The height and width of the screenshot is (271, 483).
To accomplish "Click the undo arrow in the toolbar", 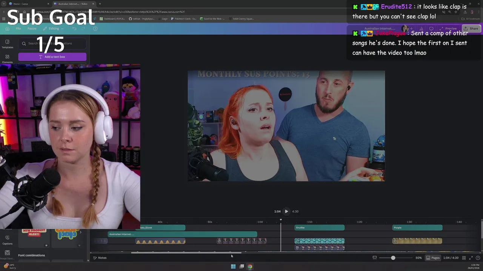I will (x=74, y=29).
